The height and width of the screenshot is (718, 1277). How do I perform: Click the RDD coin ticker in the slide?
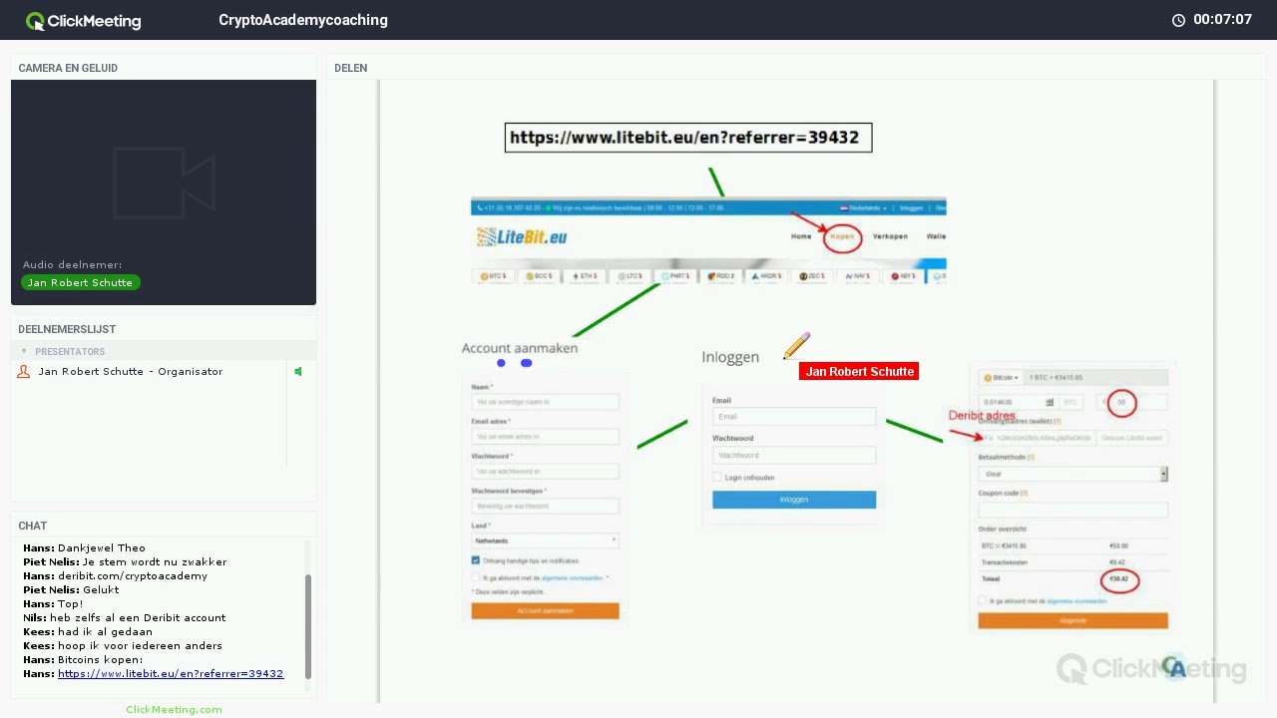(721, 276)
